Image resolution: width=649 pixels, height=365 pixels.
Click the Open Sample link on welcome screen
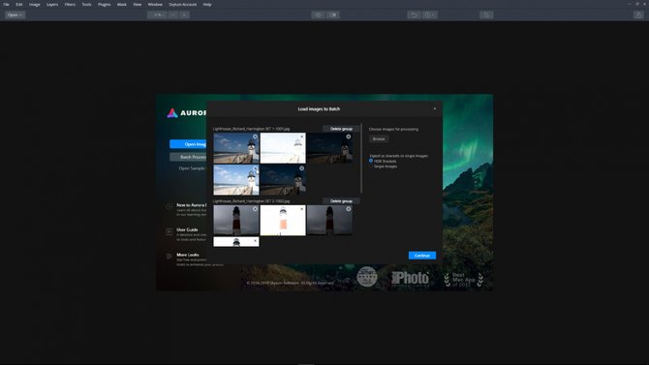(193, 168)
